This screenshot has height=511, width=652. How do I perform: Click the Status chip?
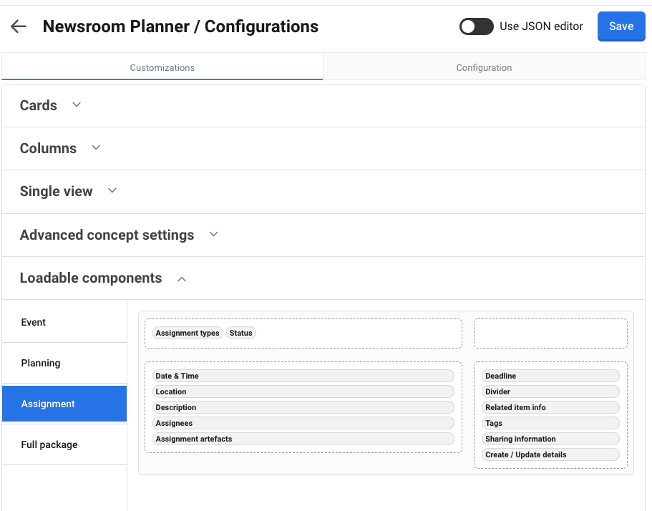point(241,333)
